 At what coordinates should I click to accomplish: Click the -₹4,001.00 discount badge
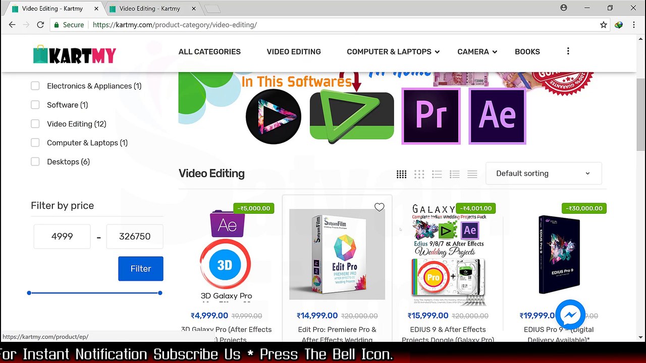pyautogui.click(x=475, y=208)
